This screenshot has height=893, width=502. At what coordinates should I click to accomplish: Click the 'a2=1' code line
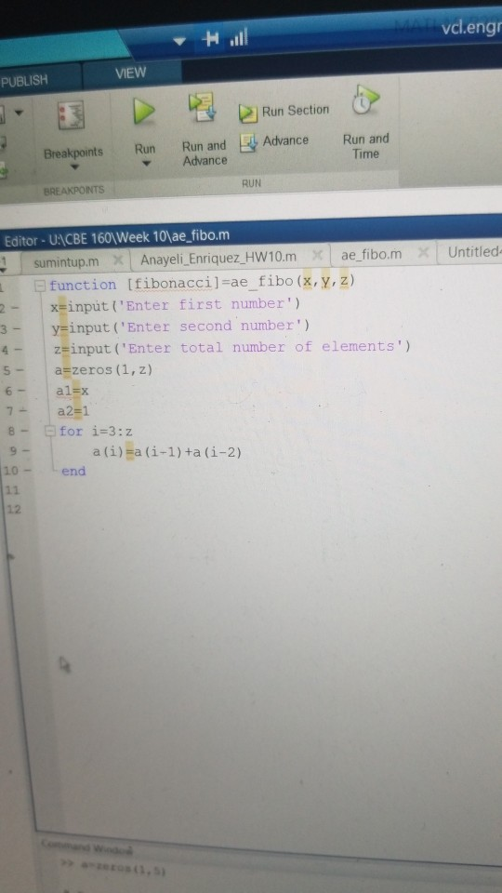pos(73,411)
